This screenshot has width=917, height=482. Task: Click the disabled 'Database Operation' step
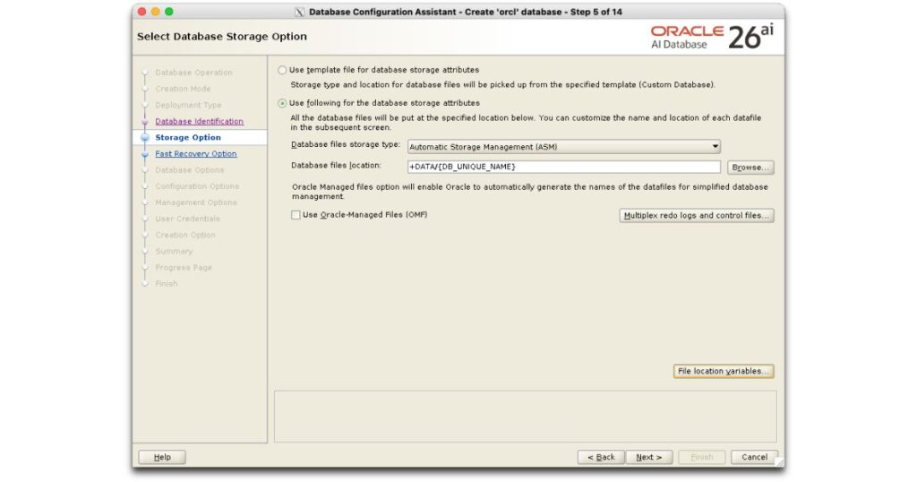(193, 73)
